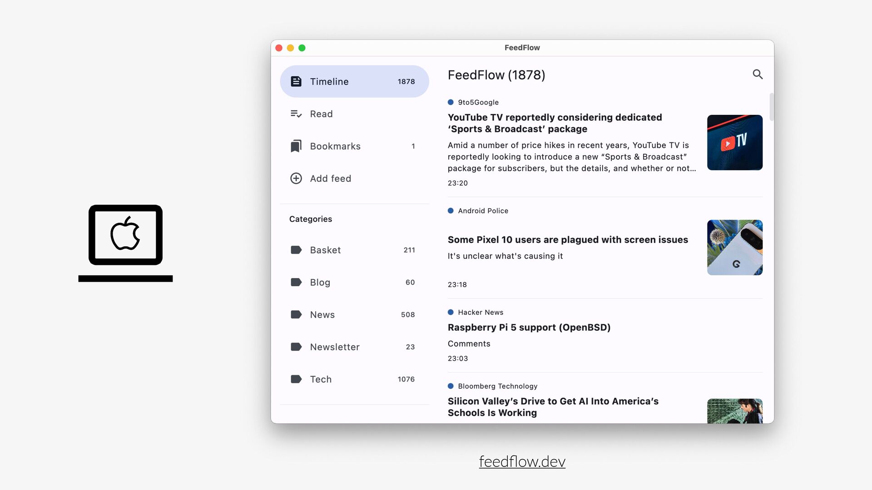Screen dimensions: 872x490
Task: Open the Newsletter category
Action: coord(335,347)
